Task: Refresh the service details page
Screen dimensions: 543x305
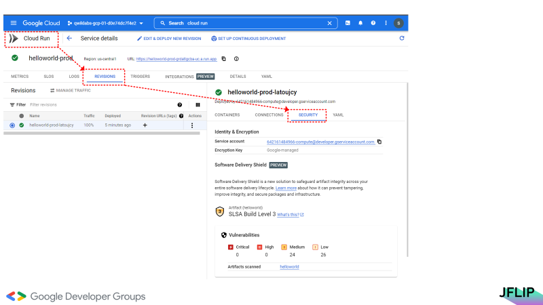Action: click(402, 38)
